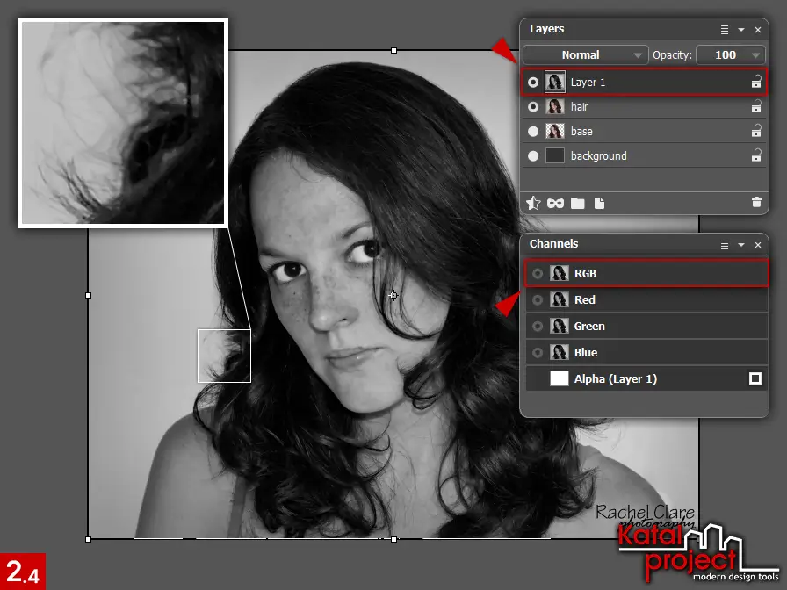Open the Layers panel hamburger menu
The image size is (787, 590).
tap(725, 29)
